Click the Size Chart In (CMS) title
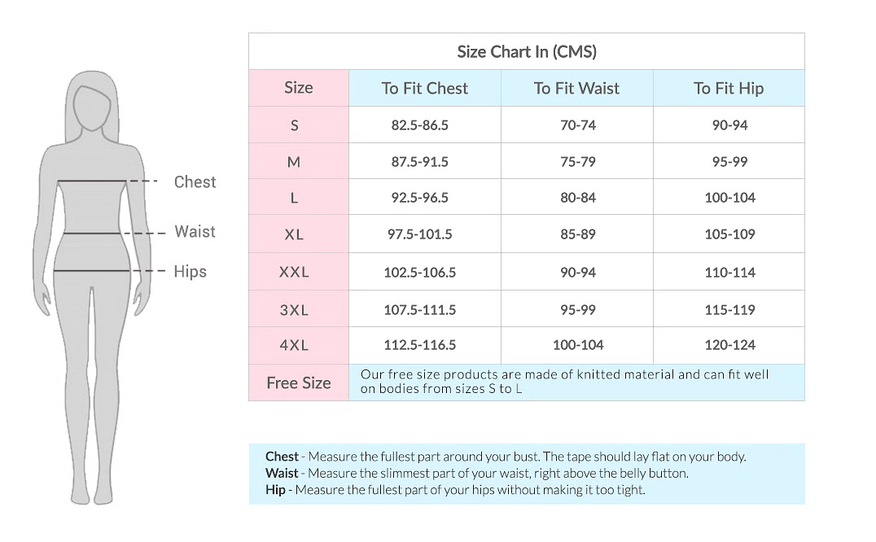This screenshot has height=542, width=876. (526, 52)
